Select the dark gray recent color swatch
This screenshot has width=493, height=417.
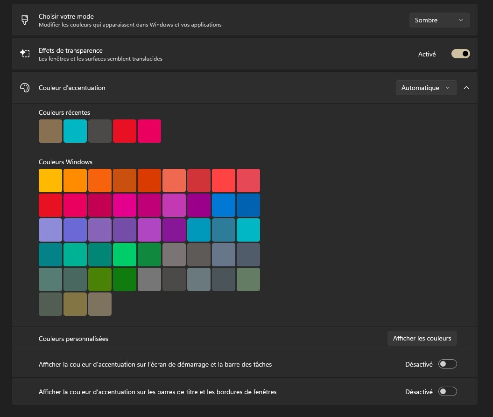[100, 131]
